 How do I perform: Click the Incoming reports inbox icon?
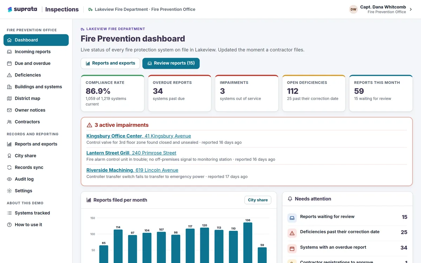(x=9, y=52)
